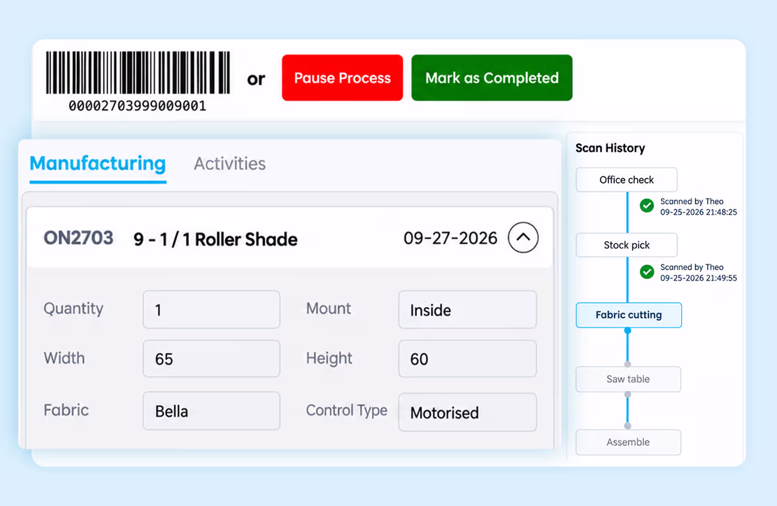
Task: Click the Quantity label
Action: (74, 309)
